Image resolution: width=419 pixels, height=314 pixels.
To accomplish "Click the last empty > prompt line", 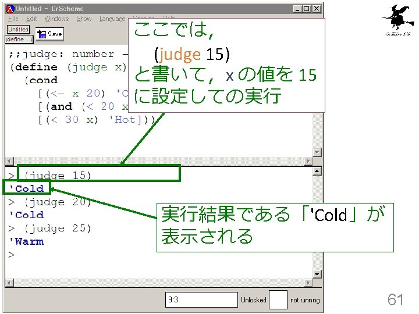I will [x=12, y=255].
